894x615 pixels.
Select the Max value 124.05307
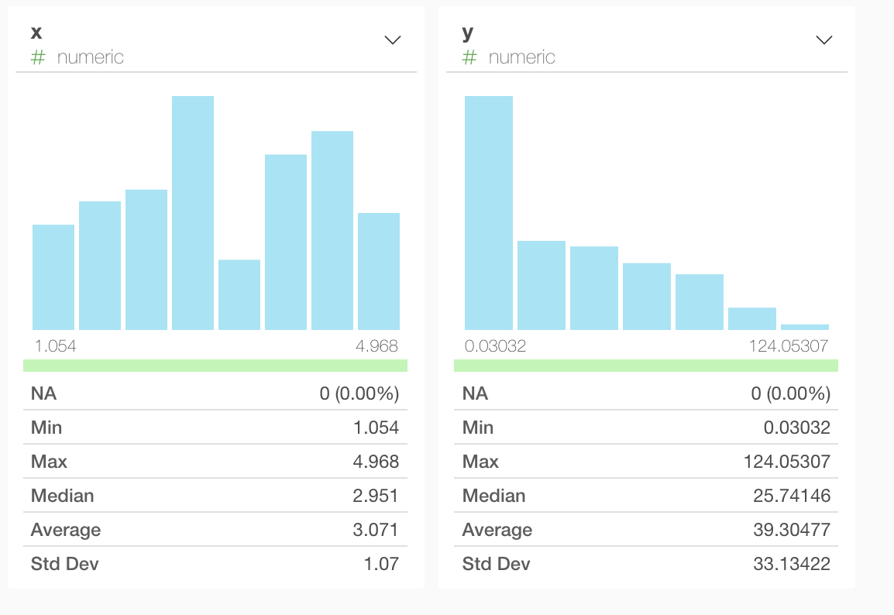click(x=786, y=462)
